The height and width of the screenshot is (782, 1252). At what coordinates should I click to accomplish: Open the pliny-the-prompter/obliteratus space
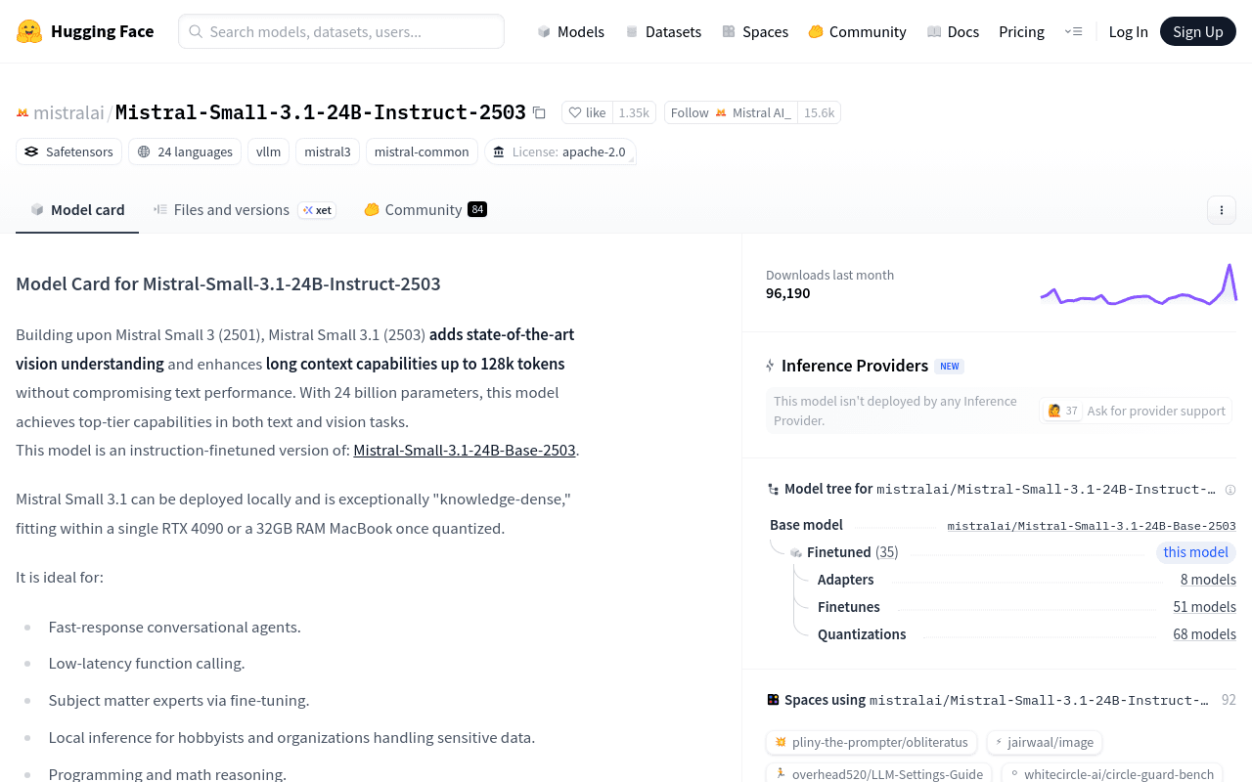[872, 742]
